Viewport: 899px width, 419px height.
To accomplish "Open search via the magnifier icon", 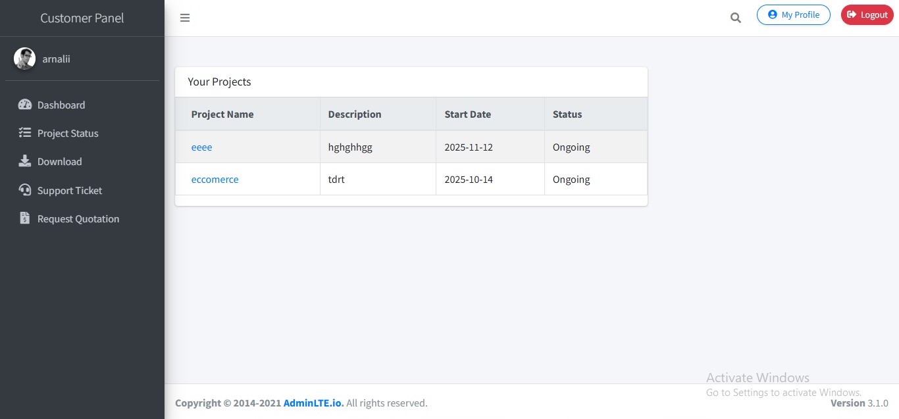I will click(x=735, y=18).
